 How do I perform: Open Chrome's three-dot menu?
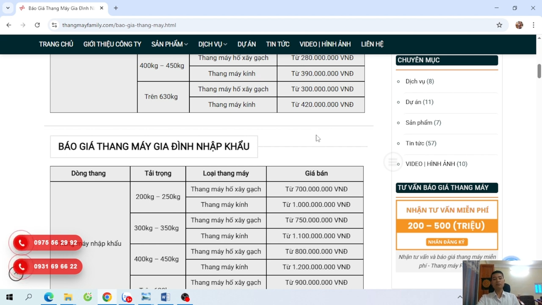(x=534, y=25)
